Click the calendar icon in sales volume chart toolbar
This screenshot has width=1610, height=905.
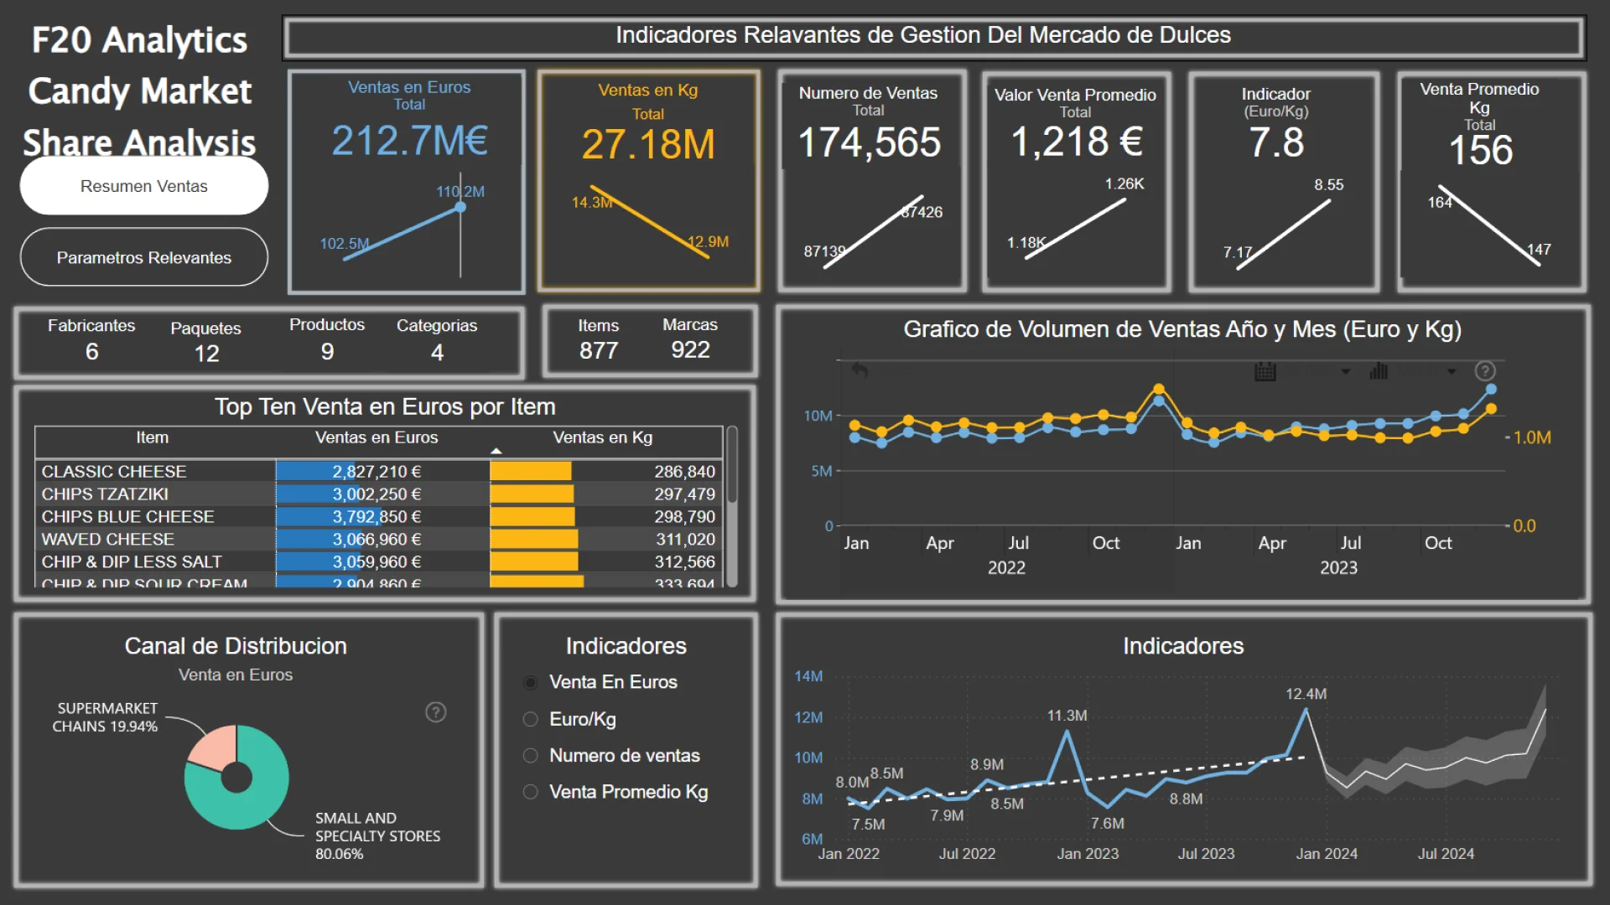(x=1265, y=371)
